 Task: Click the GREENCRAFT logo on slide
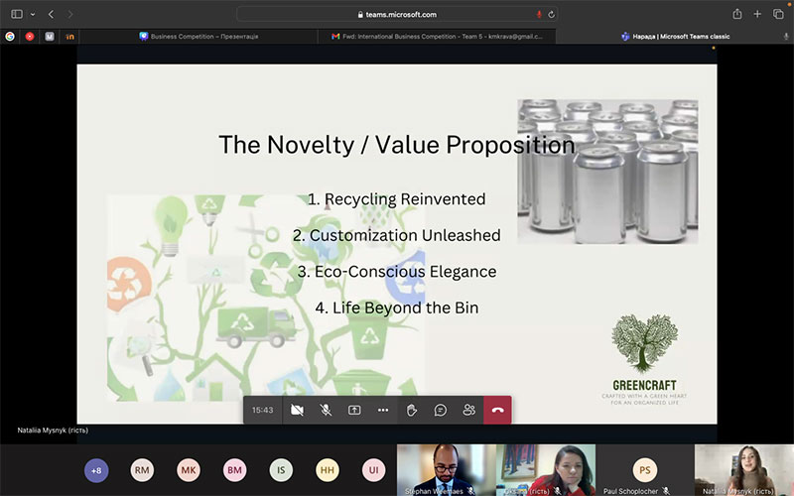click(x=644, y=360)
